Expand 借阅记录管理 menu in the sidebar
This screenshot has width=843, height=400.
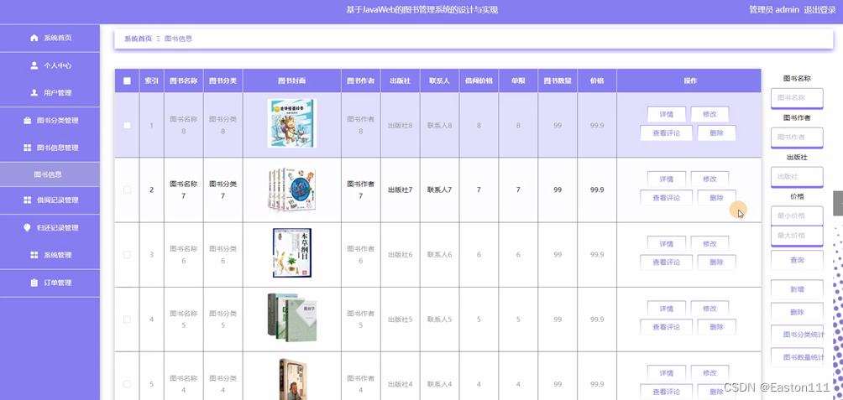[x=50, y=200]
